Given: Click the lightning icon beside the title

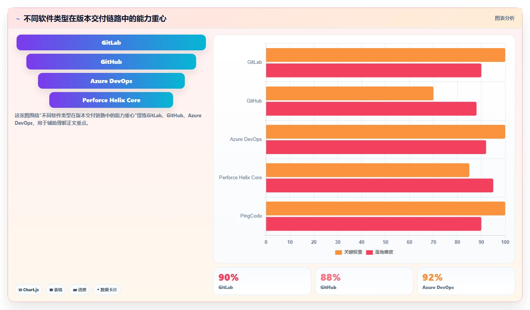Looking at the screenshot, I should 18,19.
